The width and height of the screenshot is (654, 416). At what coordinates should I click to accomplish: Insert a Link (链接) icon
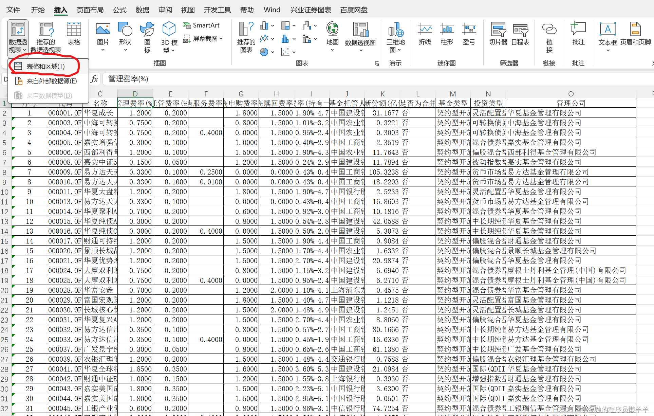click(549, 37)
